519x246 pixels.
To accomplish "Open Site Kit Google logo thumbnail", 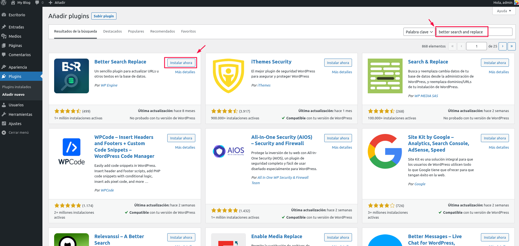I will (x=385, y=151).
